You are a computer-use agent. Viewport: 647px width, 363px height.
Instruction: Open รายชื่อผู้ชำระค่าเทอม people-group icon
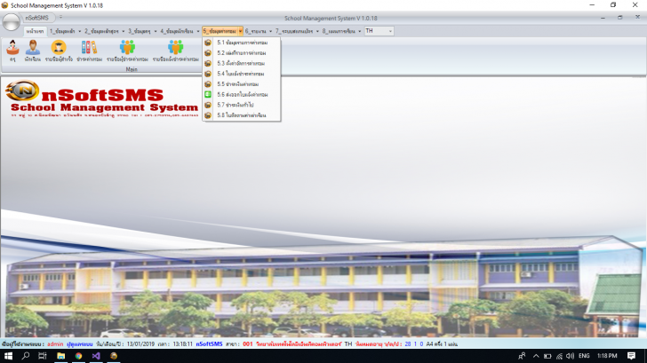(127, 51)
